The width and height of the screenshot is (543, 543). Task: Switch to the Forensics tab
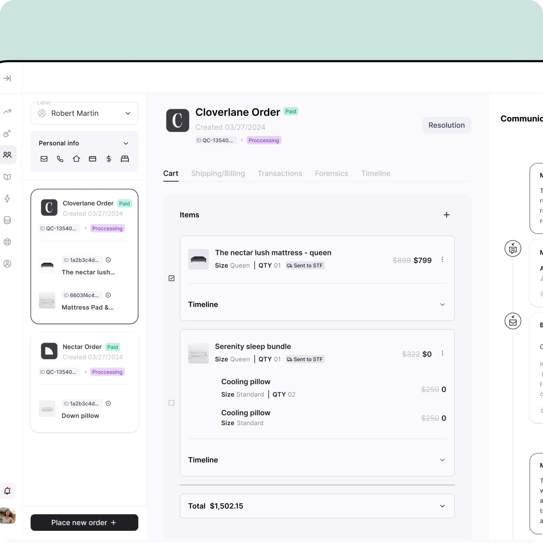click(x=331, y=173)
